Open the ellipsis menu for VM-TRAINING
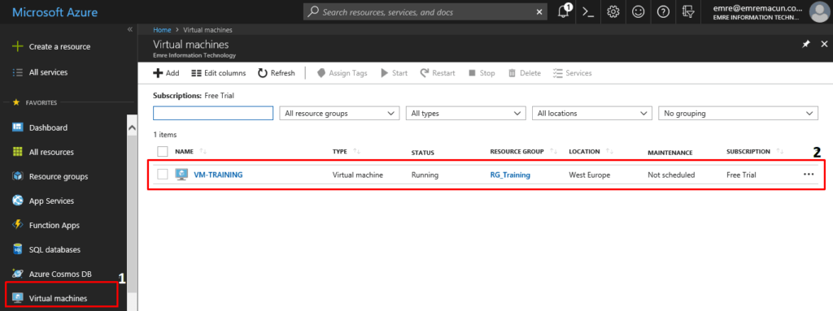 click(x=809, y=174)
